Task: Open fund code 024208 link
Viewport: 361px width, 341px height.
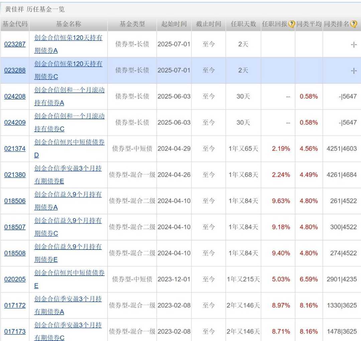Action: [15, 96]
